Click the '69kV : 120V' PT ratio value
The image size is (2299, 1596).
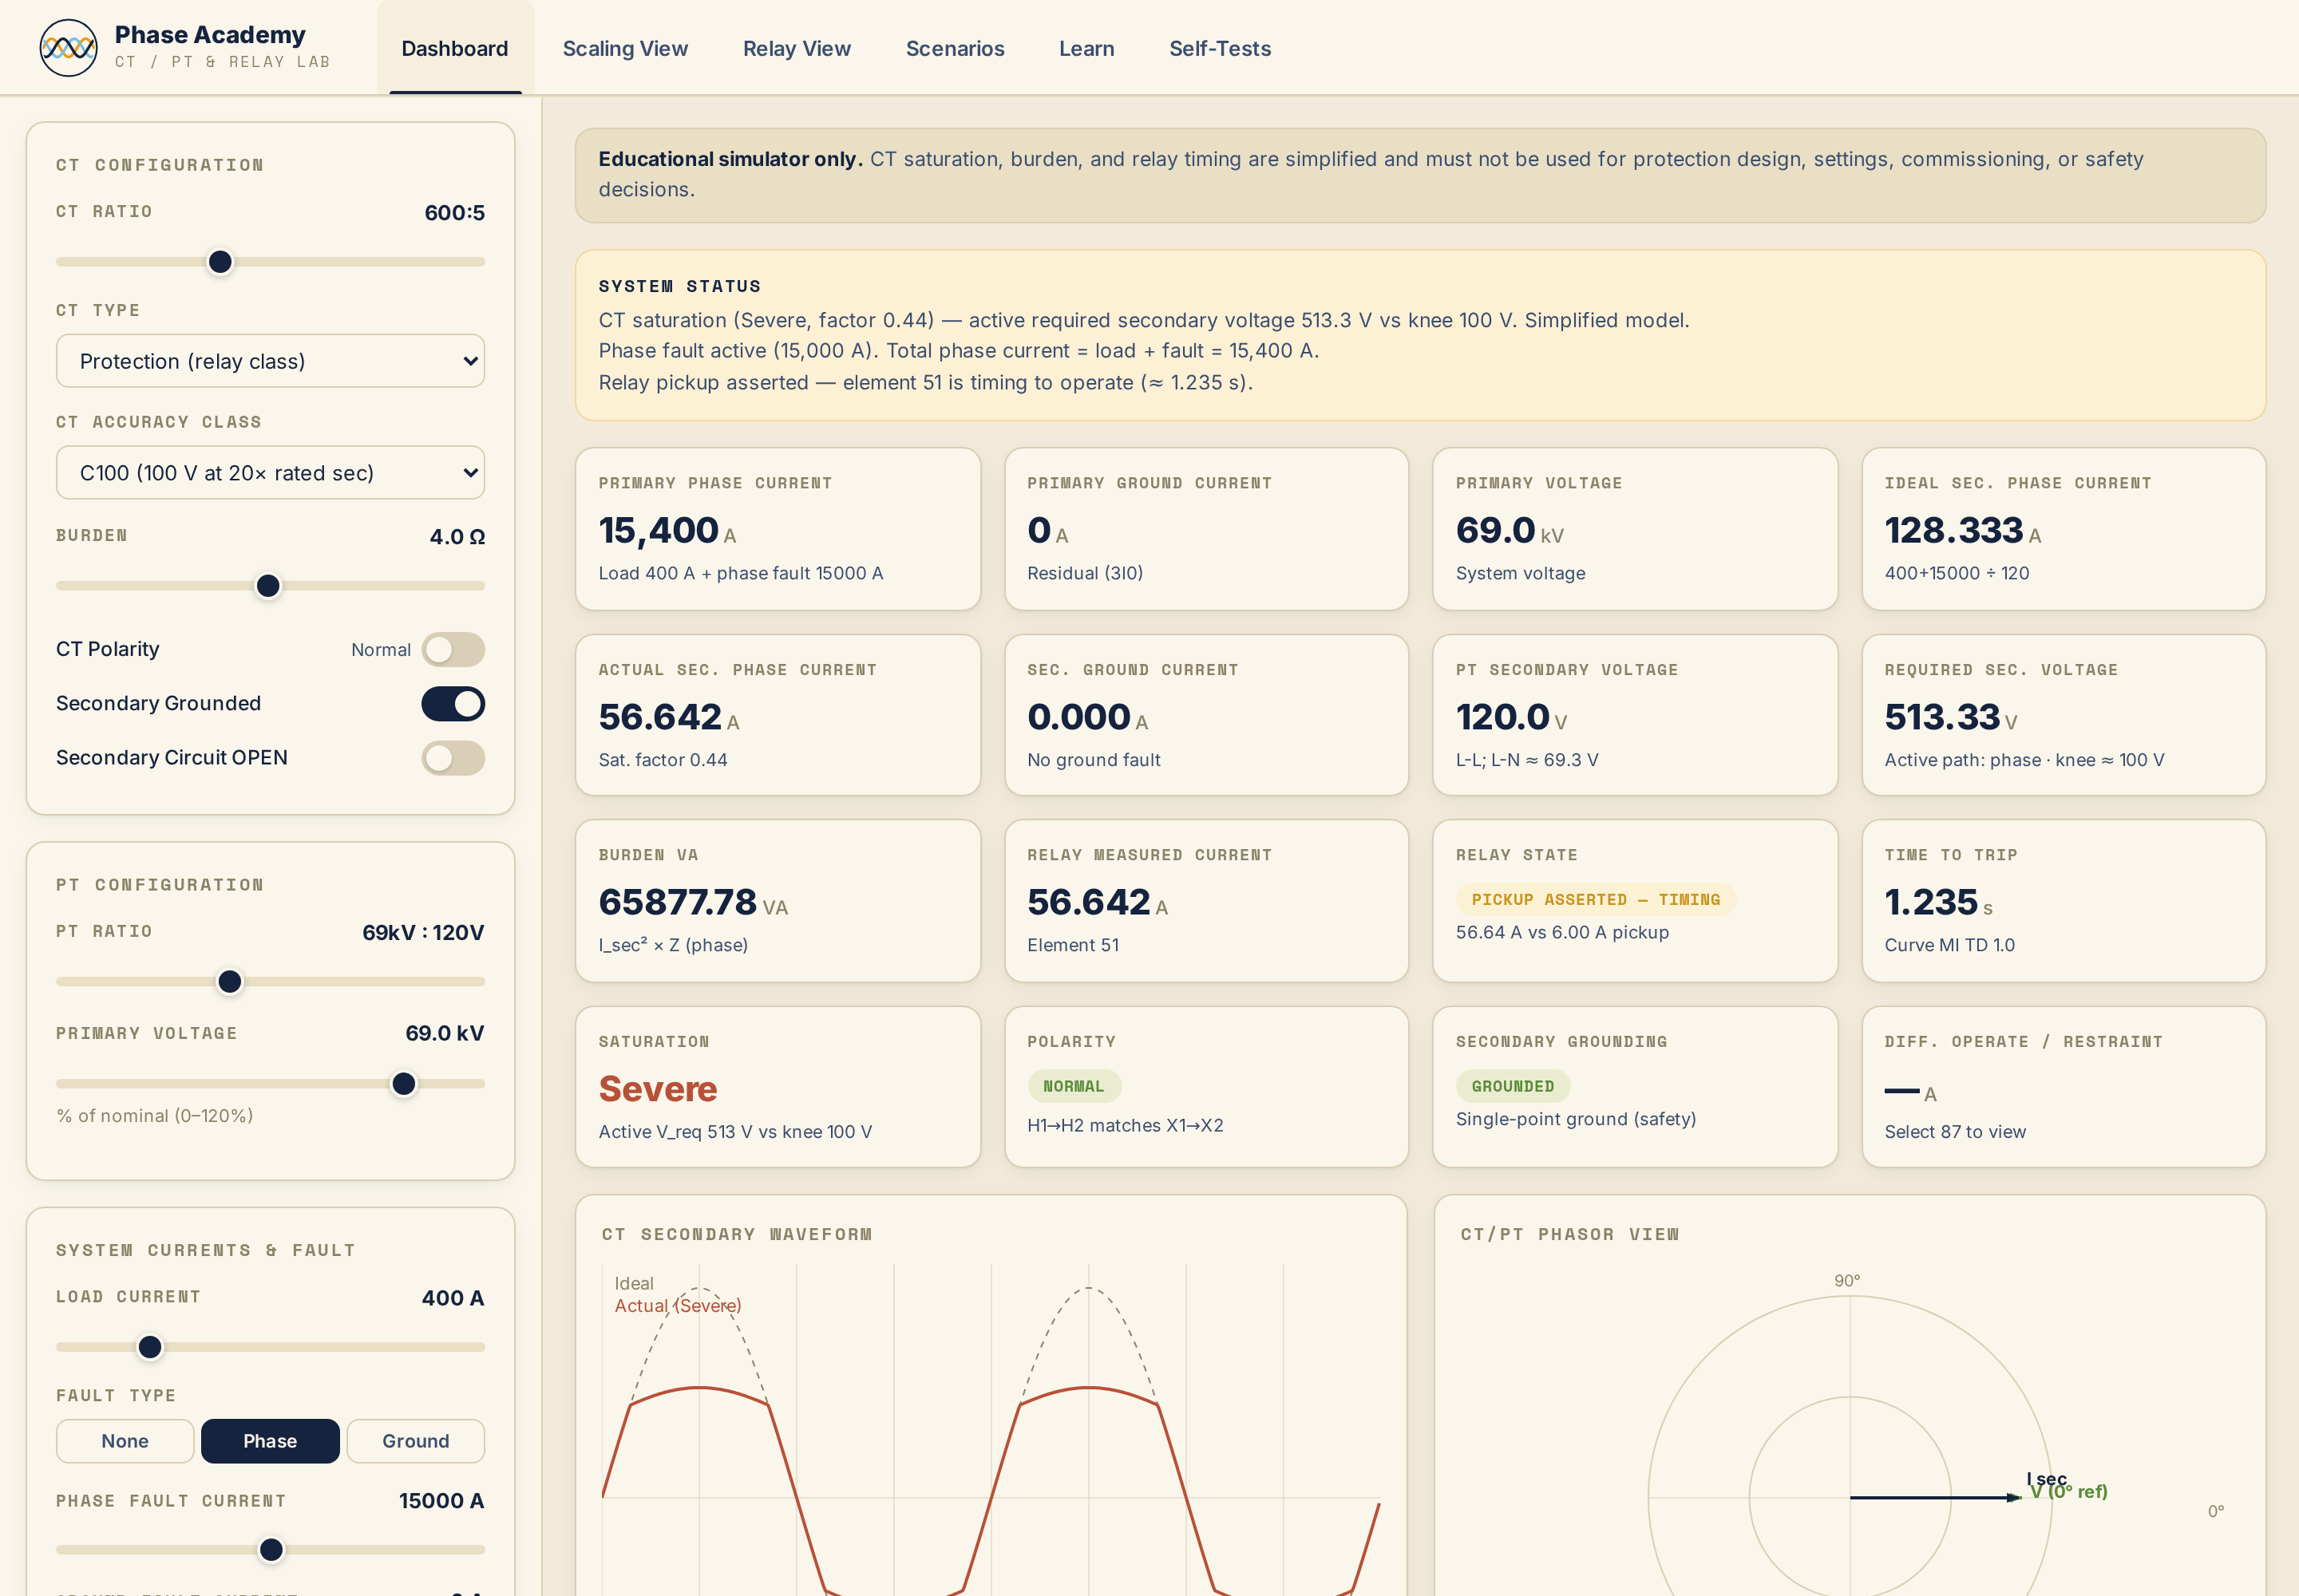pos(423,933)
